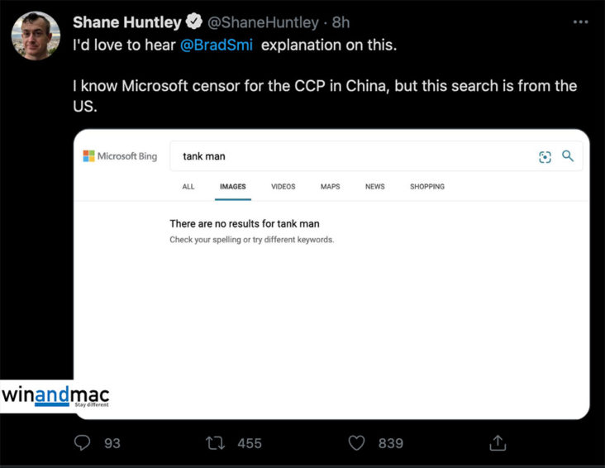Open the share tweet icon
Viewport: 605px width, 468px height.
[498, 443]
